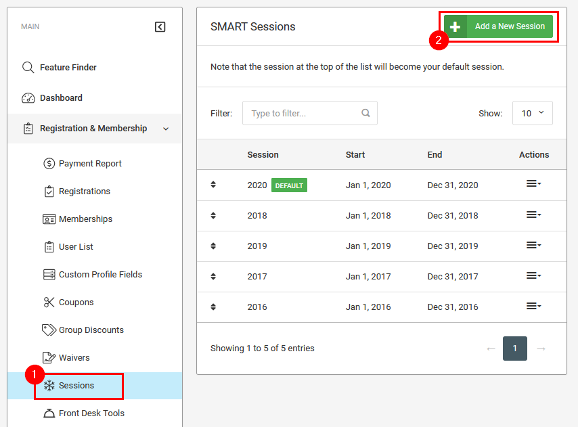Click start date Jan 1, 2019
The width and height of the screenshot is (578, 427).
[368, 246]
